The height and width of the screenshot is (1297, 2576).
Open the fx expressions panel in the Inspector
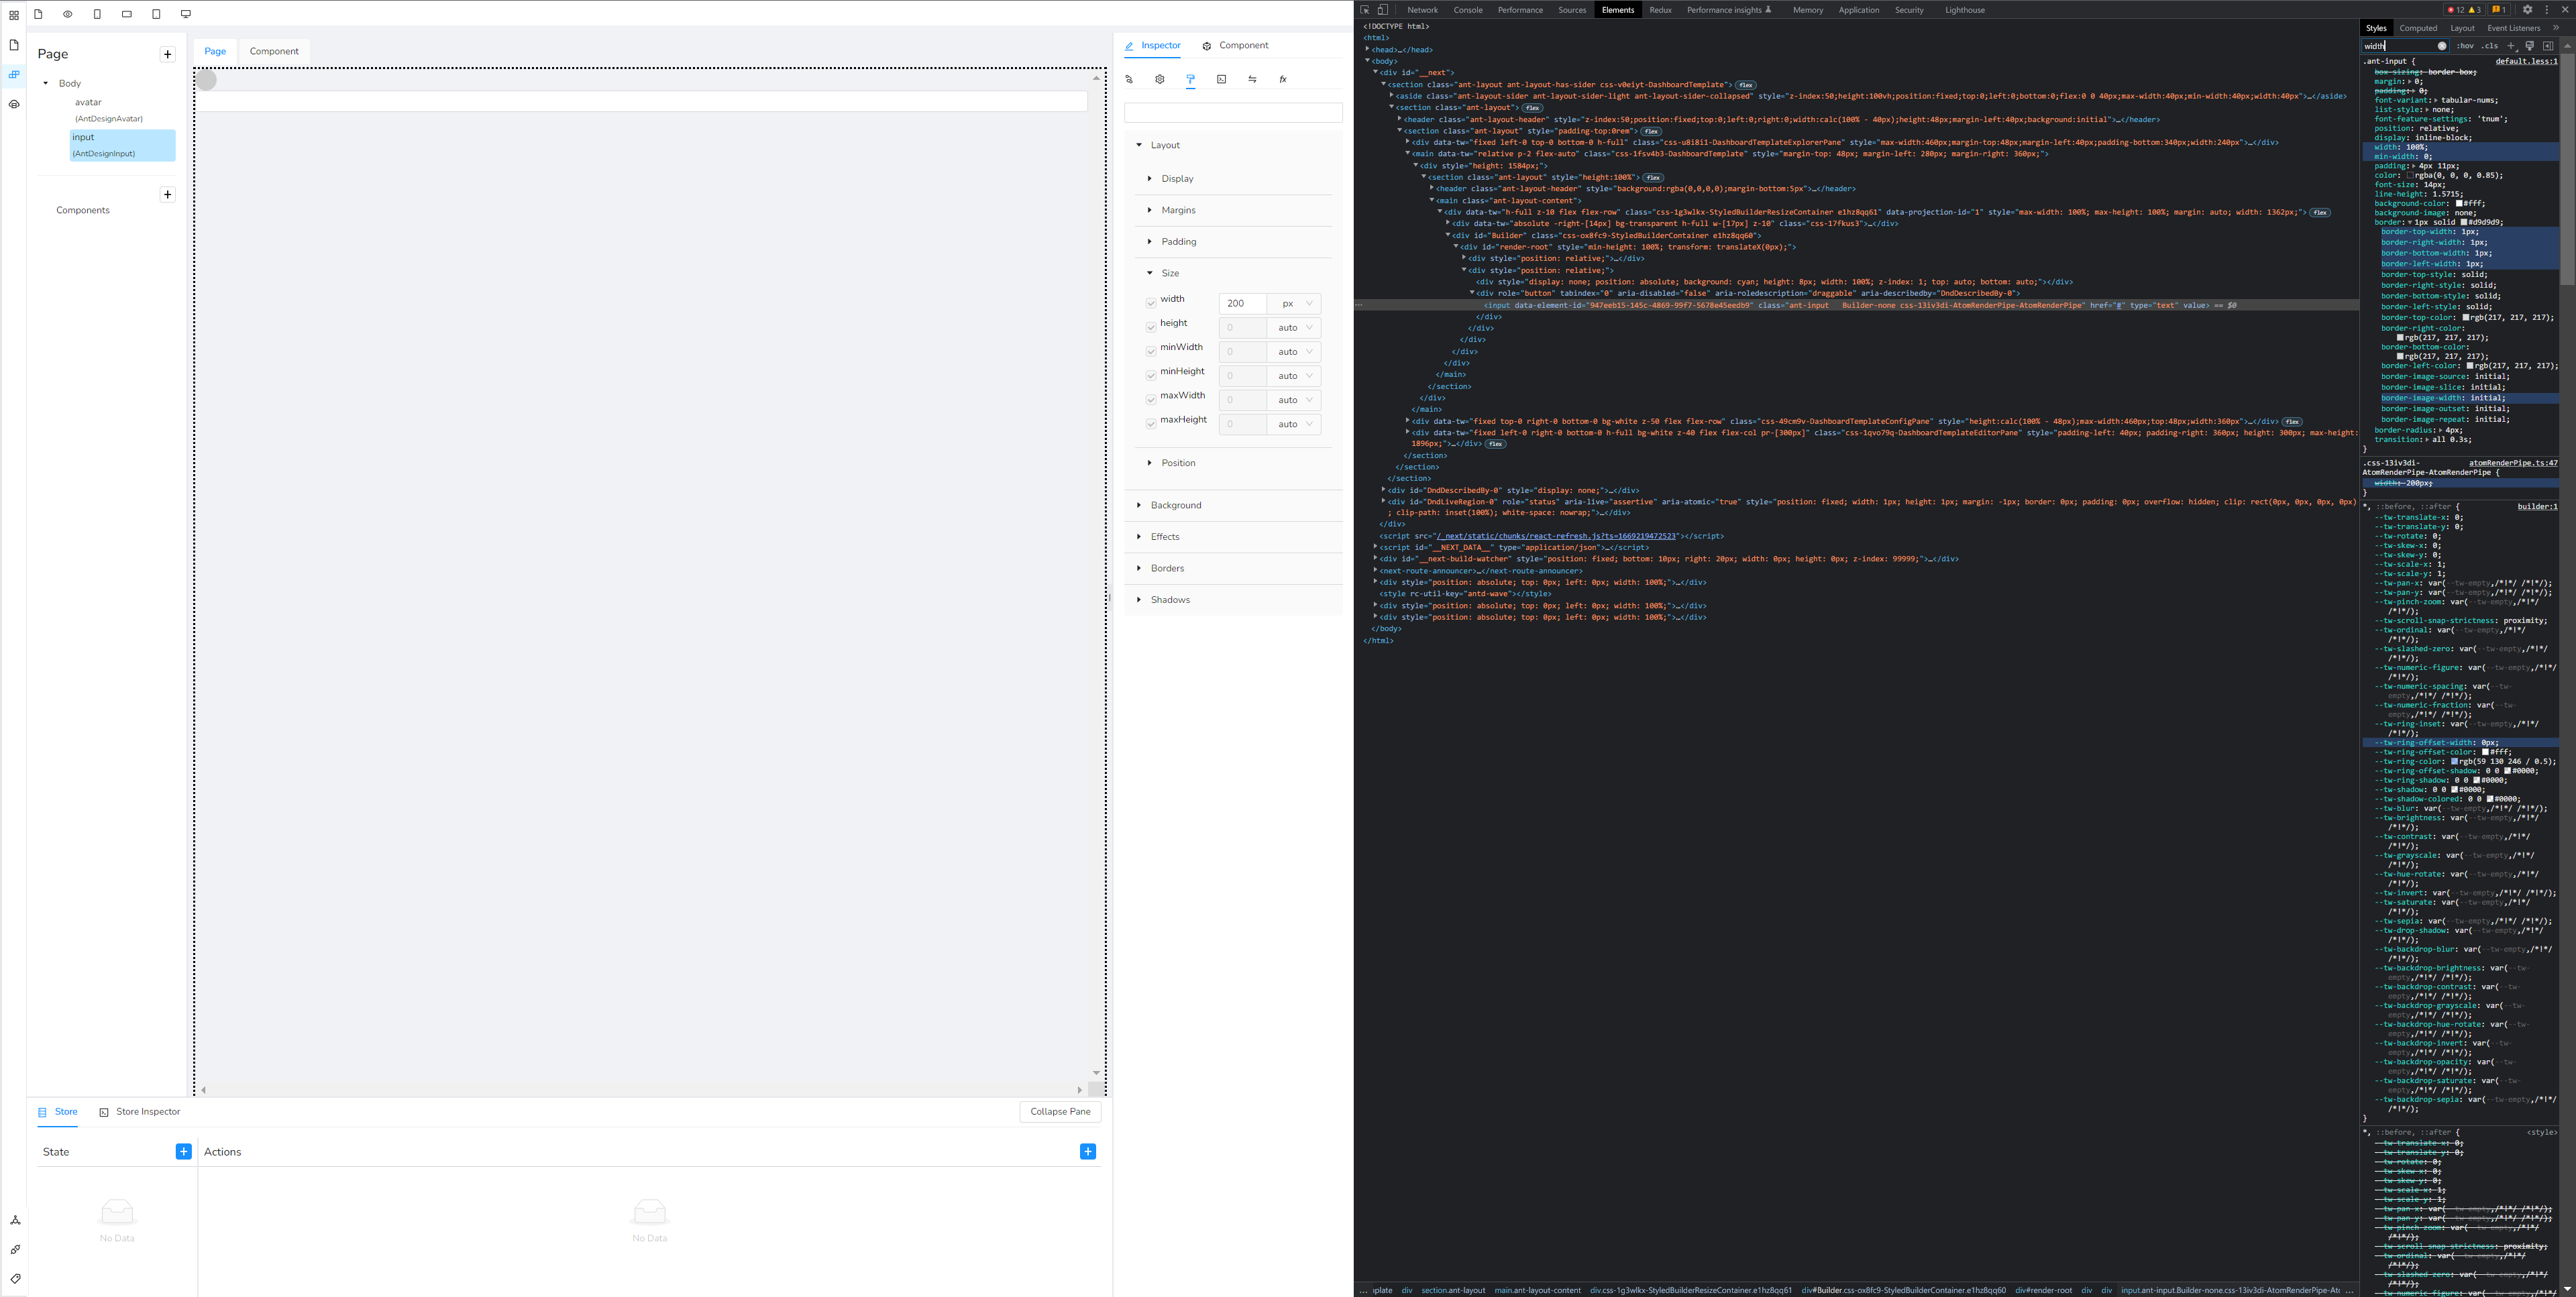click(1283, 79)
